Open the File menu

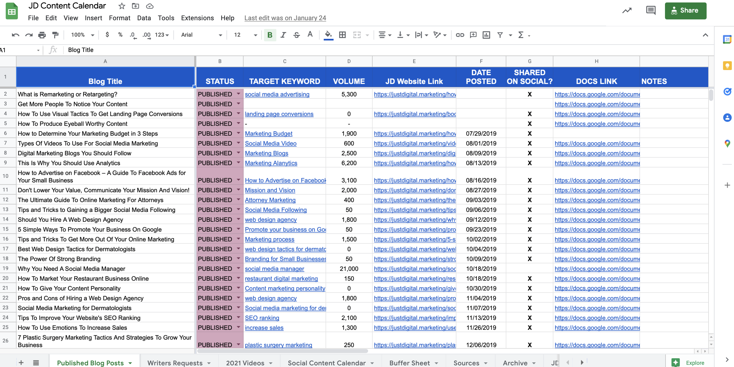[x=33, y=18]
